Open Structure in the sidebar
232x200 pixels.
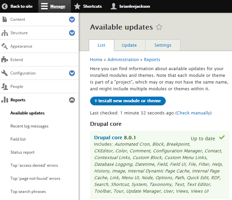click(19, 33)
